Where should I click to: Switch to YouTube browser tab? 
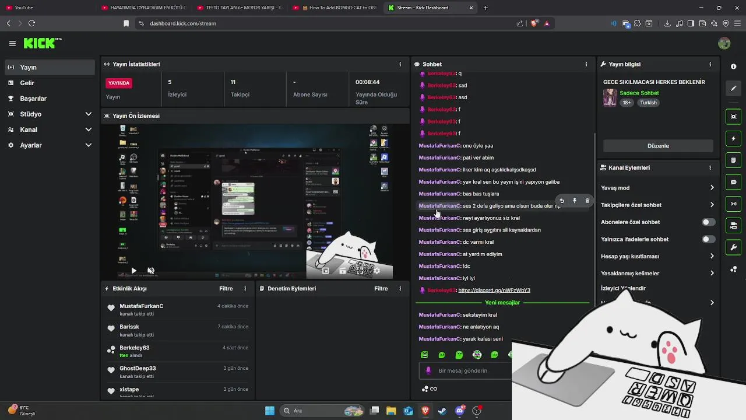pos(47,8)
